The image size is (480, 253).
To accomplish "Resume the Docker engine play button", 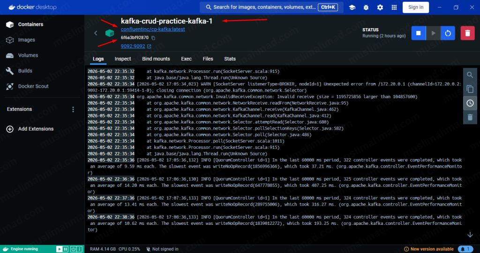I will coord(60,249).
